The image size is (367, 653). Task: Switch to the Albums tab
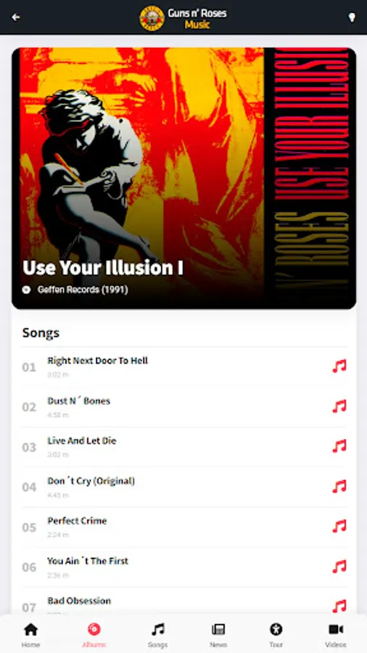(x=94, y=635)
